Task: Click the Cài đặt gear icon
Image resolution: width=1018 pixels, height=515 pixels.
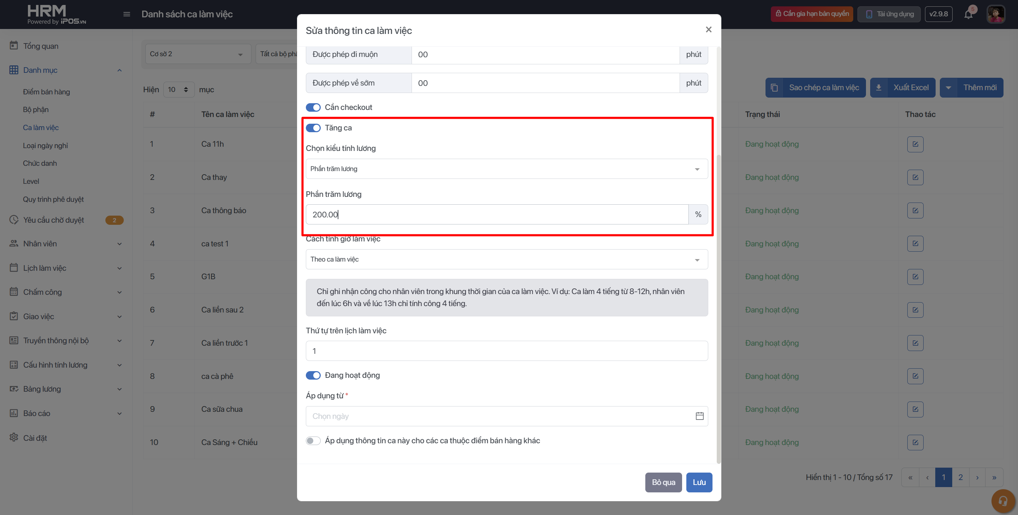Action: [14, 438]
